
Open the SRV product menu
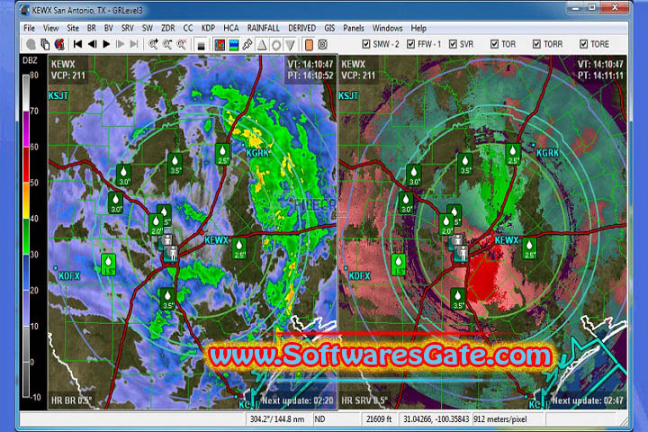tap(127, 28)
